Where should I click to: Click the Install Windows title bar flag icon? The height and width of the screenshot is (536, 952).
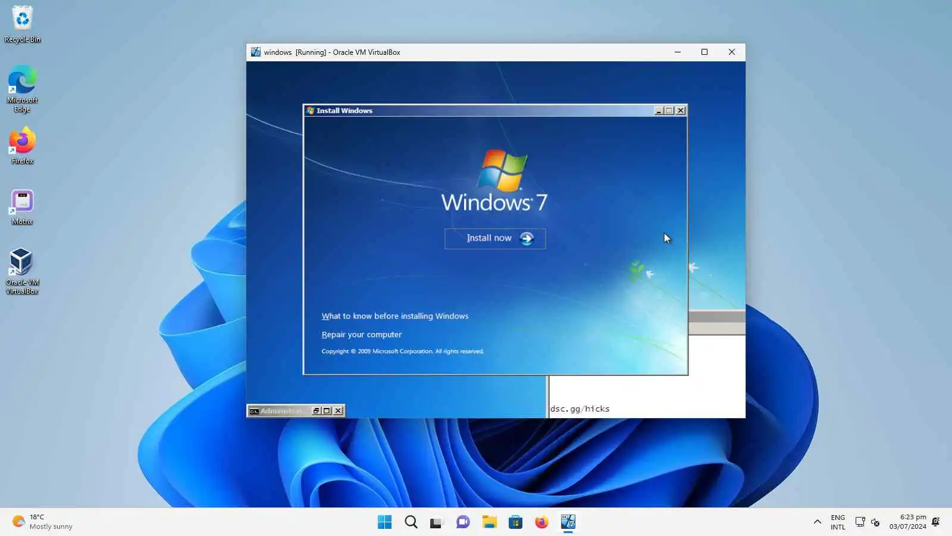[x=310, y=111]
